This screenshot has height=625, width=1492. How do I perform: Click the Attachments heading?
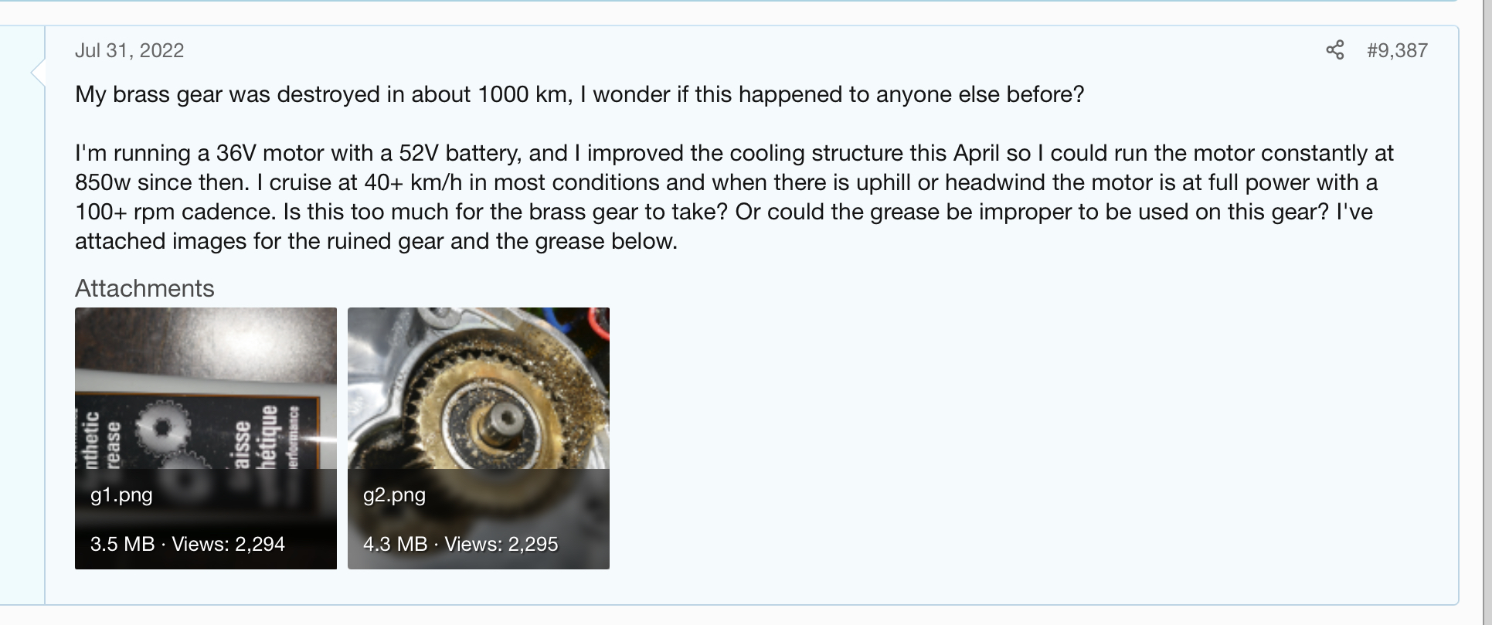[144, 288]
